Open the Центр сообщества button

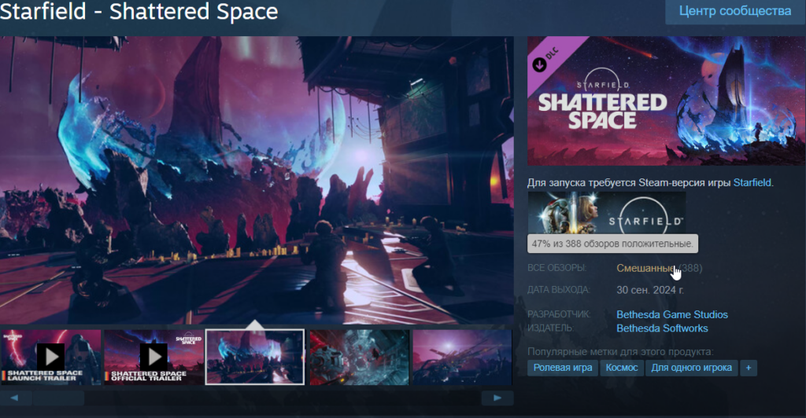[x=735, y=11]
